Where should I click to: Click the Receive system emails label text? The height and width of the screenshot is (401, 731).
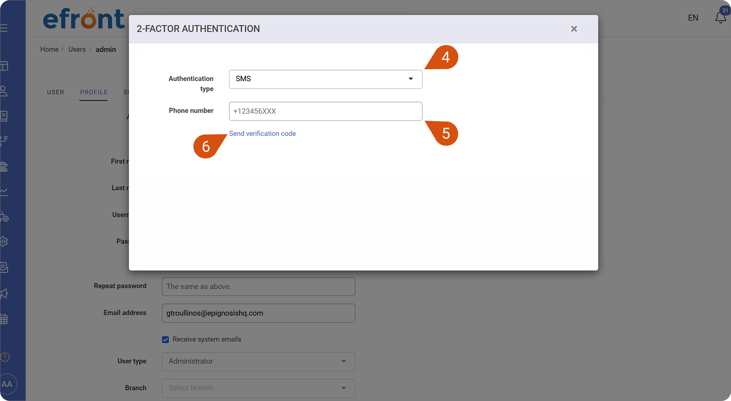[207, 339]
